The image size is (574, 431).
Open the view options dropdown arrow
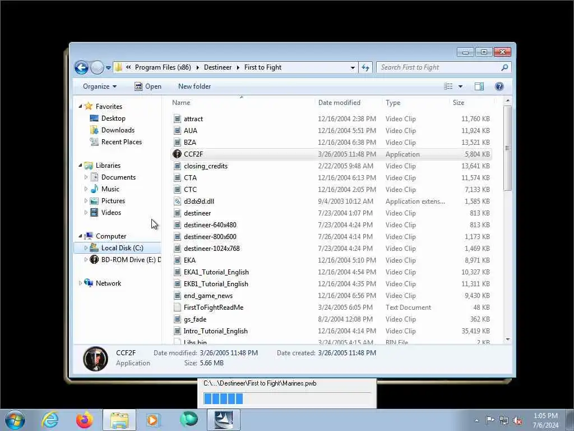tap(460, 86)
